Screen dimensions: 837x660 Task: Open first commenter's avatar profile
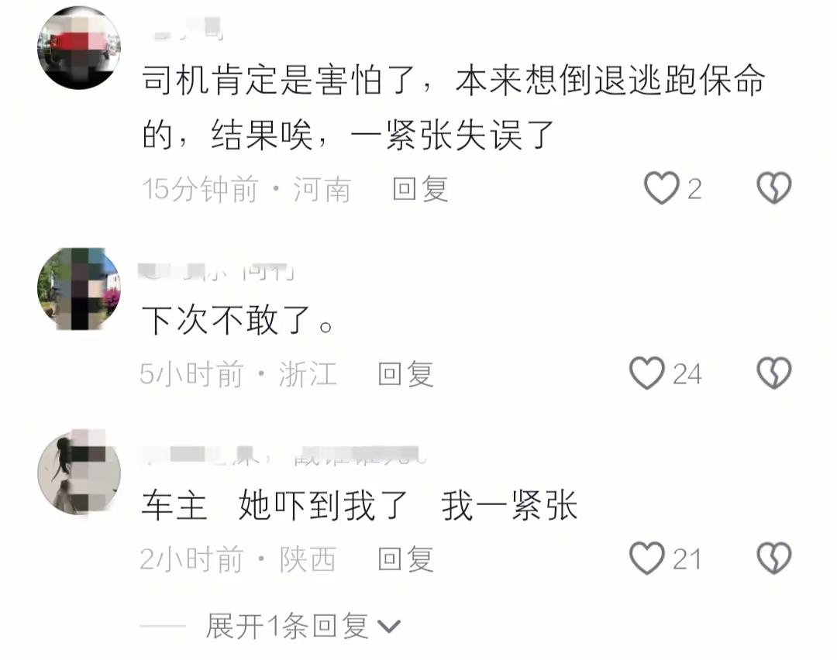(x=79, y=47)
